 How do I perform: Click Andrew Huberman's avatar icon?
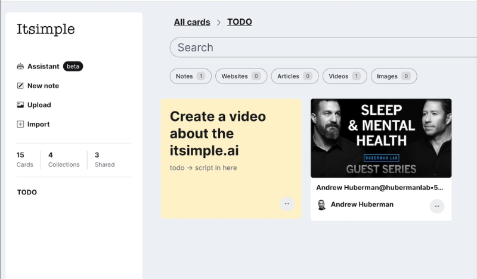pyautogui.click(x=321, y=205)
